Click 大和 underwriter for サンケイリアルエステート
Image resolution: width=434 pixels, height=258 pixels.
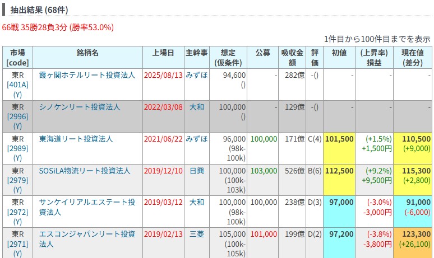point(196,203)
